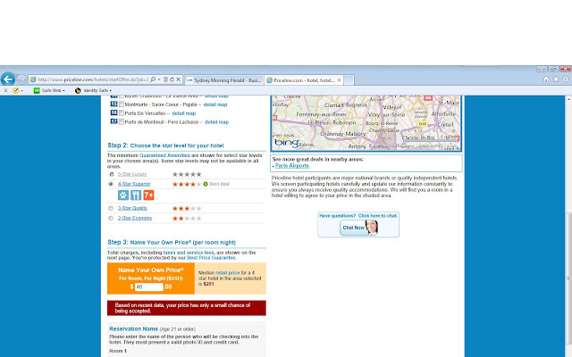Click the green Best deal icon

point(206,184)
